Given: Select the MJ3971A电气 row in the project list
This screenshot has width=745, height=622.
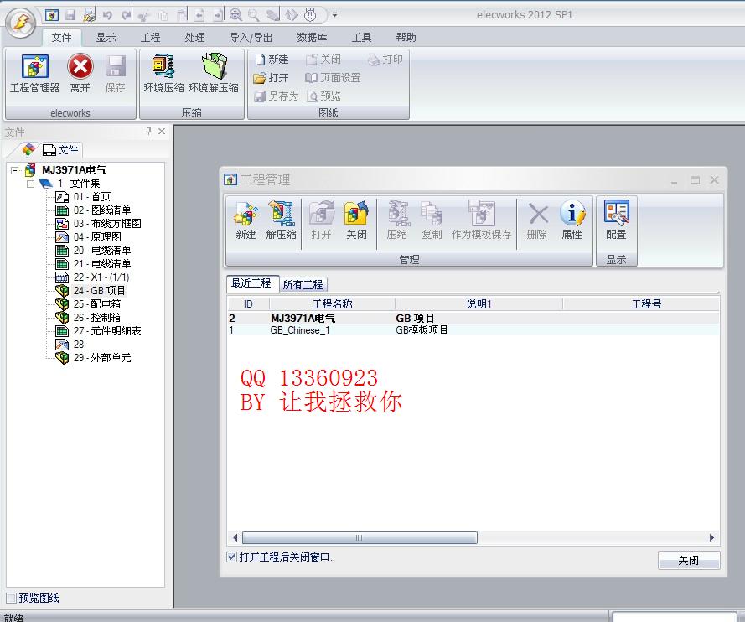Looking at the screenshot, I should 473,318.
